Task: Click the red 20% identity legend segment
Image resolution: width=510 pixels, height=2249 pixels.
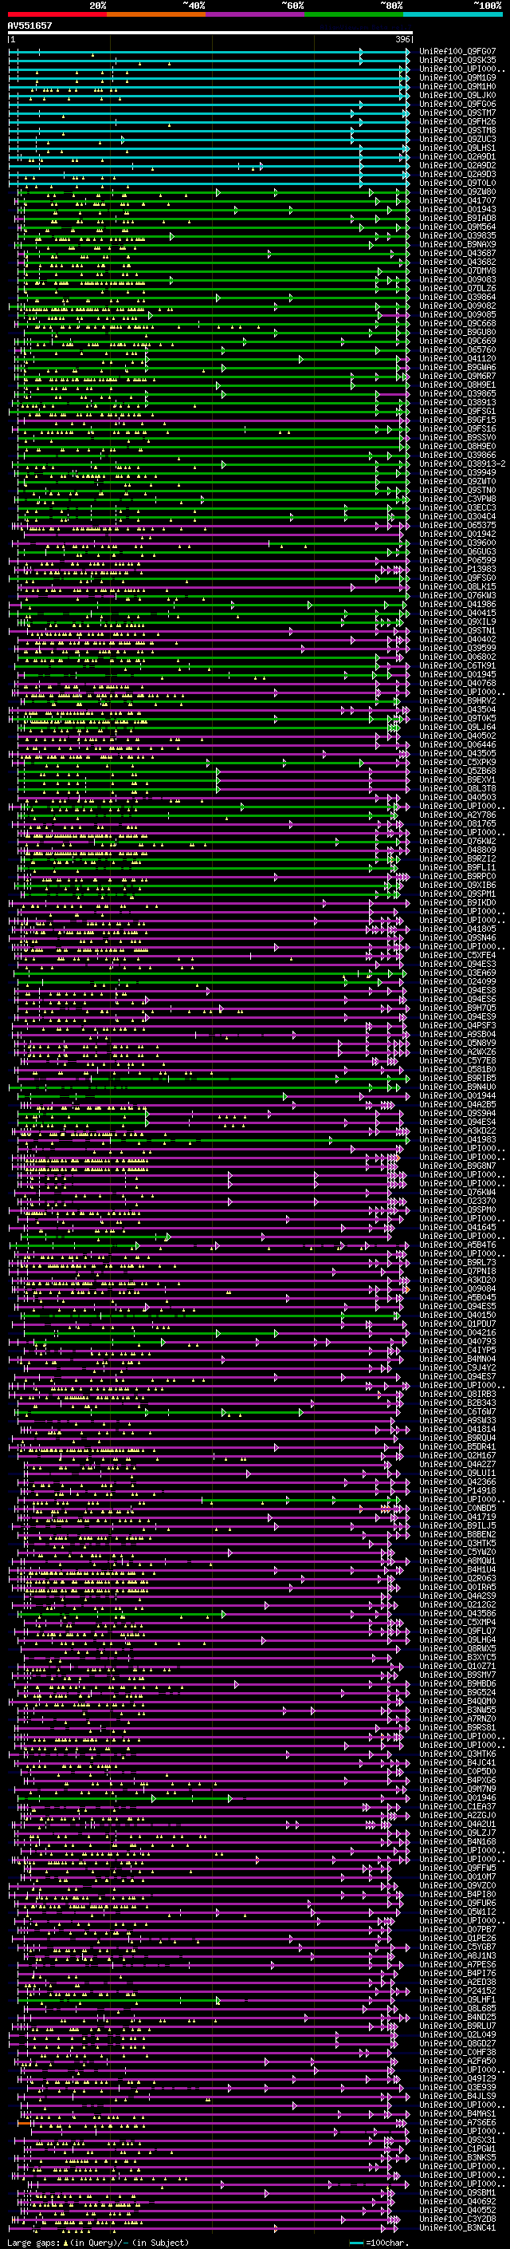Action: (57, 14)
